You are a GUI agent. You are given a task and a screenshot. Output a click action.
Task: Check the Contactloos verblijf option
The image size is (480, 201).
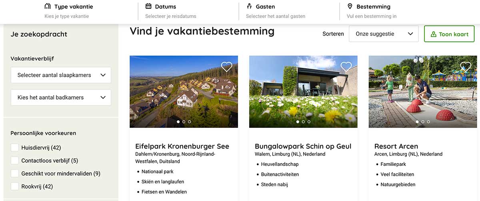pyautogui.click(x=15, y=161)
